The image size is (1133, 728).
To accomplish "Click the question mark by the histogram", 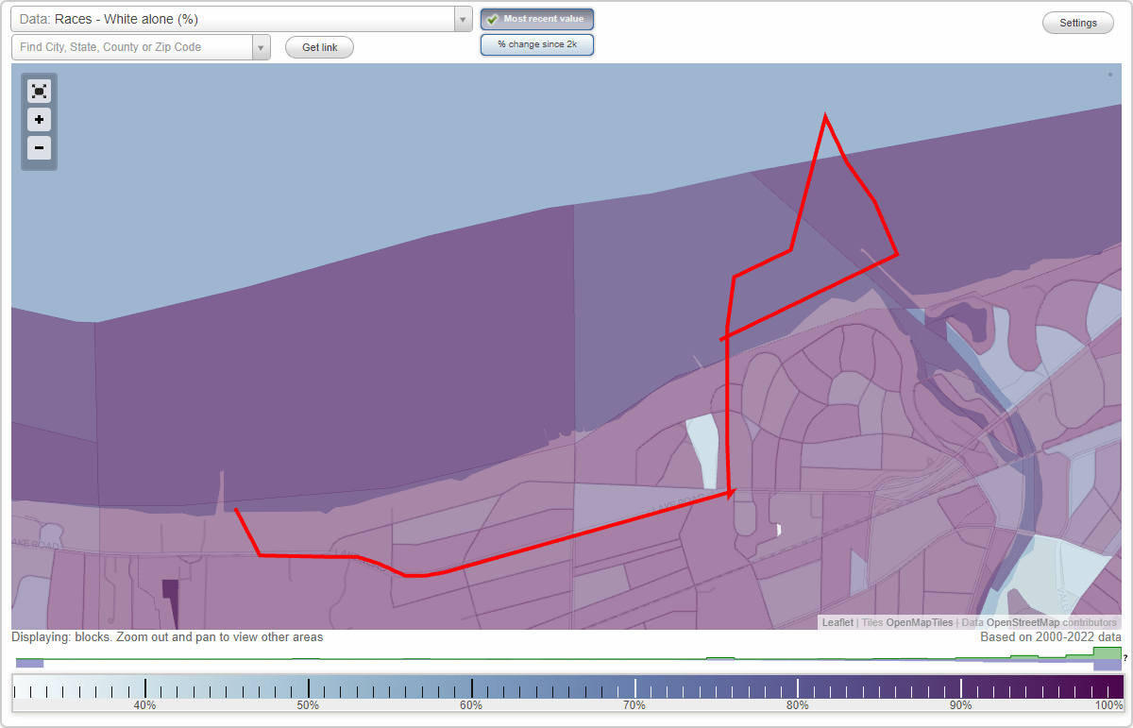I will coord(1125,657).
